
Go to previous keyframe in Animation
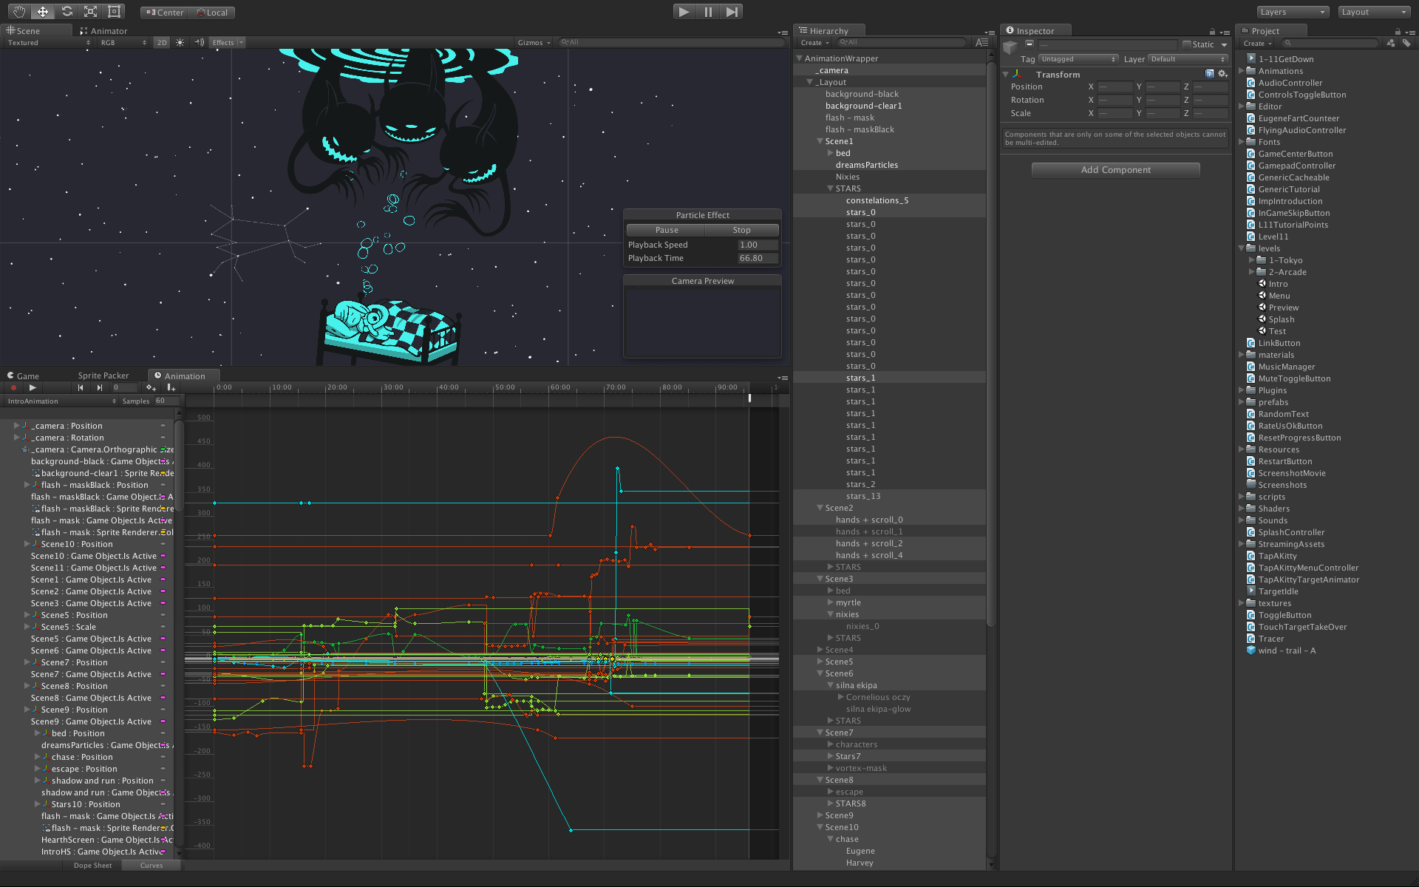81,387
